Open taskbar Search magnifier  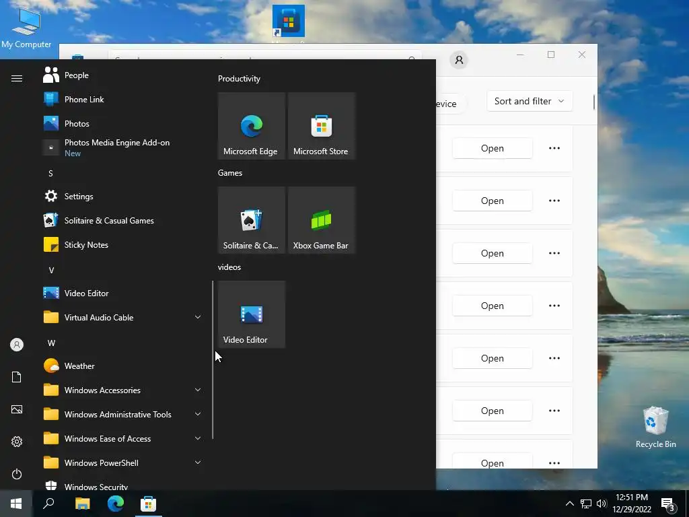click(x=48, y=504)
